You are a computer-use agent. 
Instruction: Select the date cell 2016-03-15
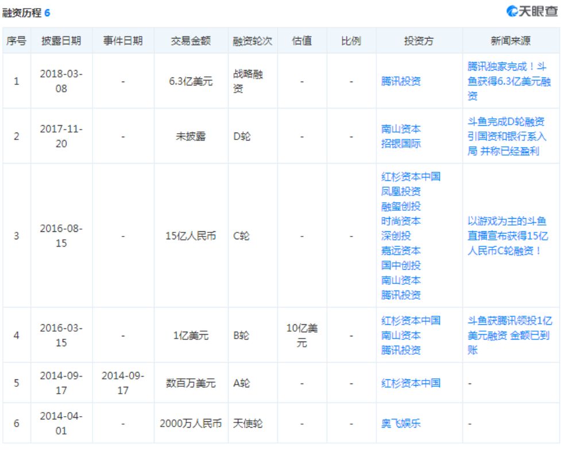click(61, 335)
